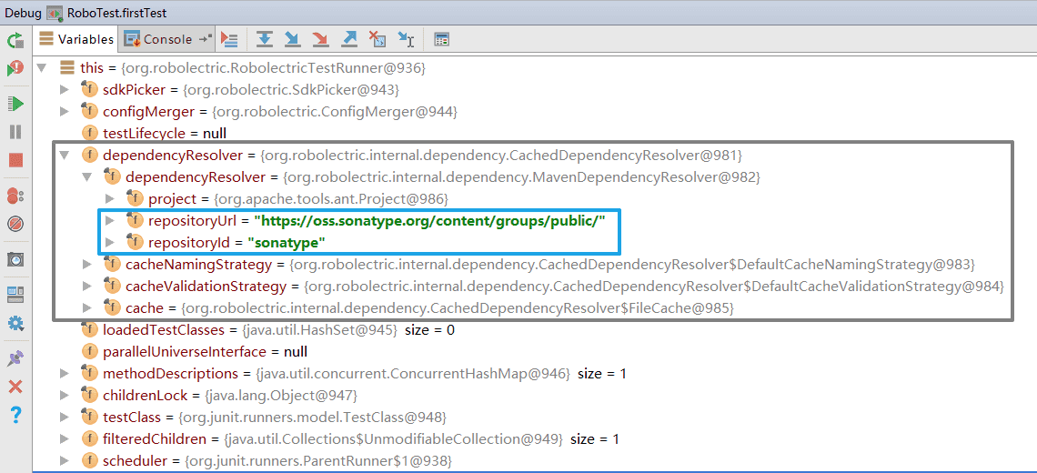Collapse the MavenDependencyResolver@982 dependencyResolver node
The width and height of the screenshot is (1037, 473).
coord(86,177)
